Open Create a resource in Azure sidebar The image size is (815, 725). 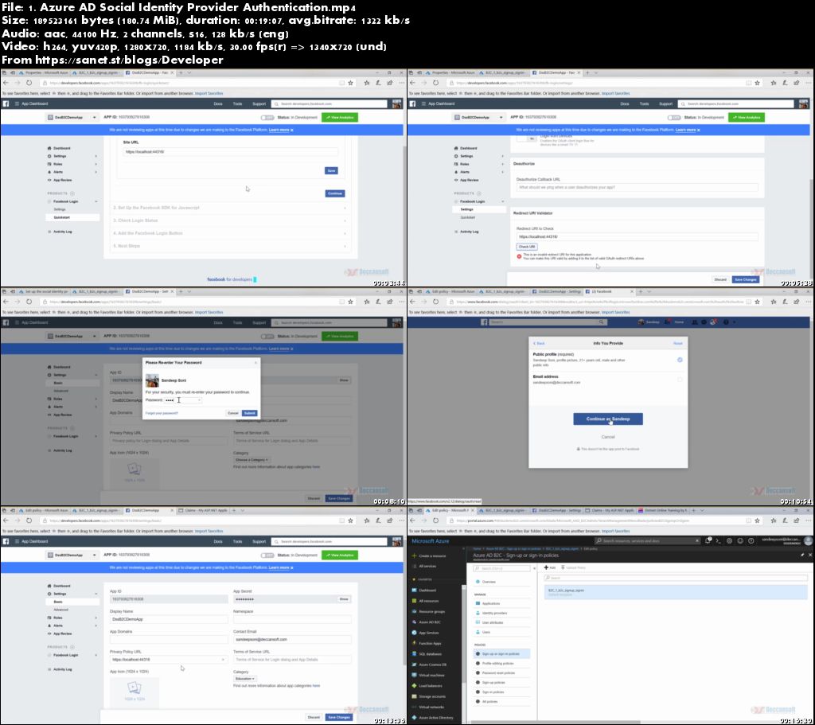pos(428,555)
